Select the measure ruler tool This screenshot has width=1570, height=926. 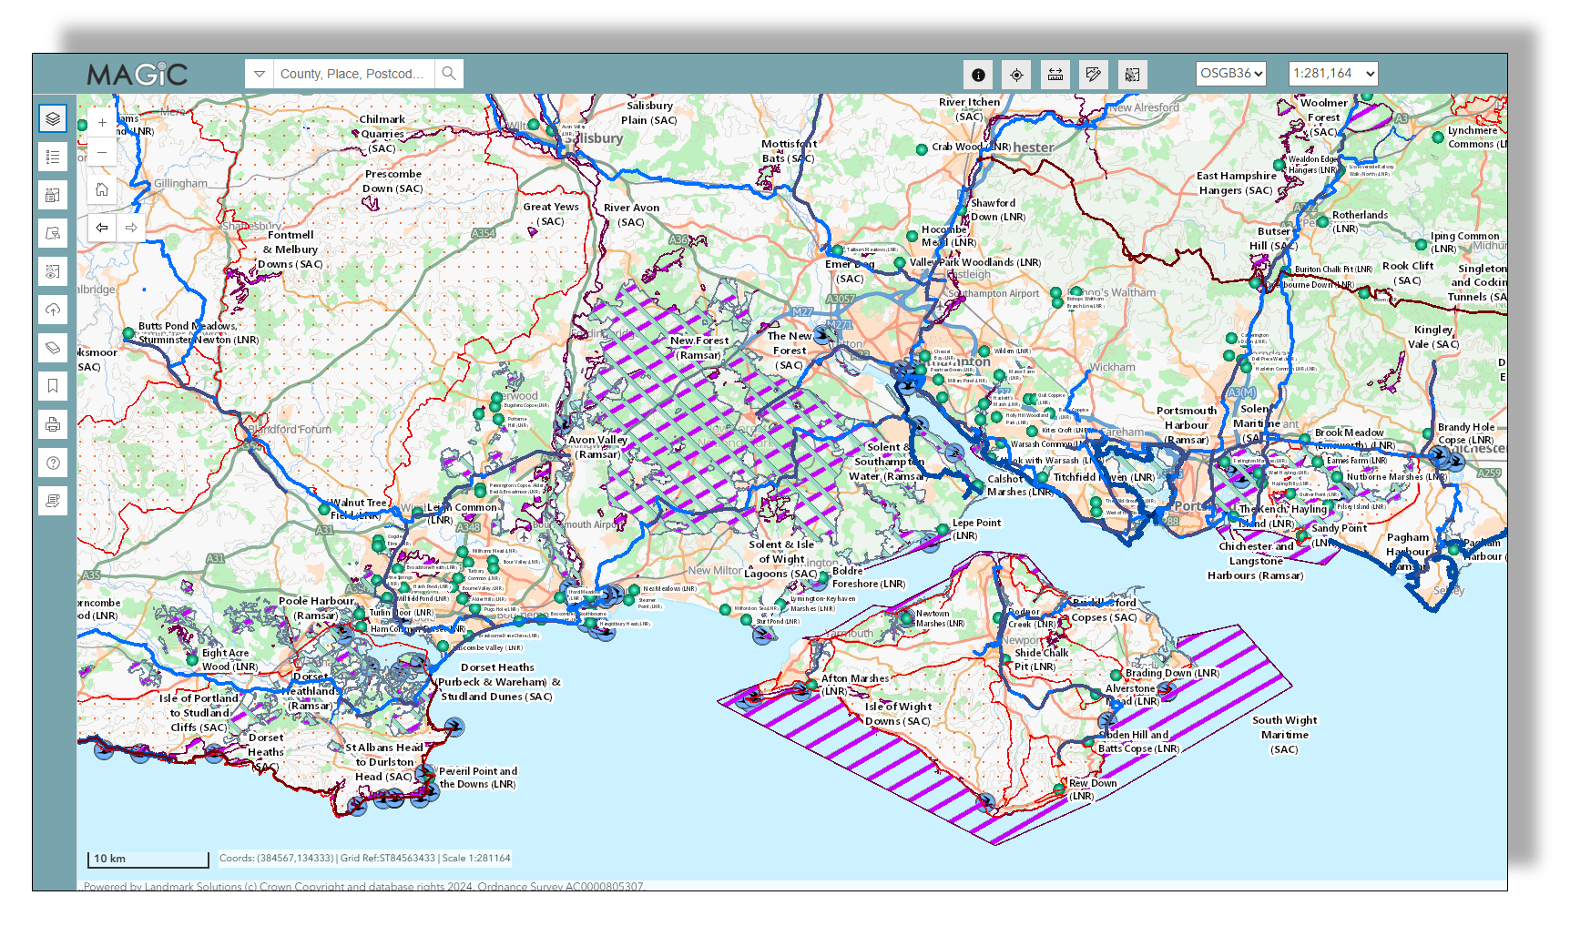point(1055,75)
